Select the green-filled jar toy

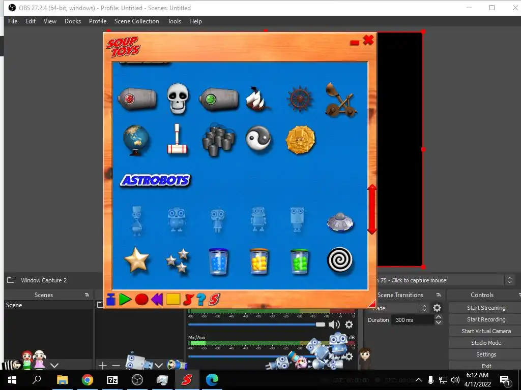(300, 262)
